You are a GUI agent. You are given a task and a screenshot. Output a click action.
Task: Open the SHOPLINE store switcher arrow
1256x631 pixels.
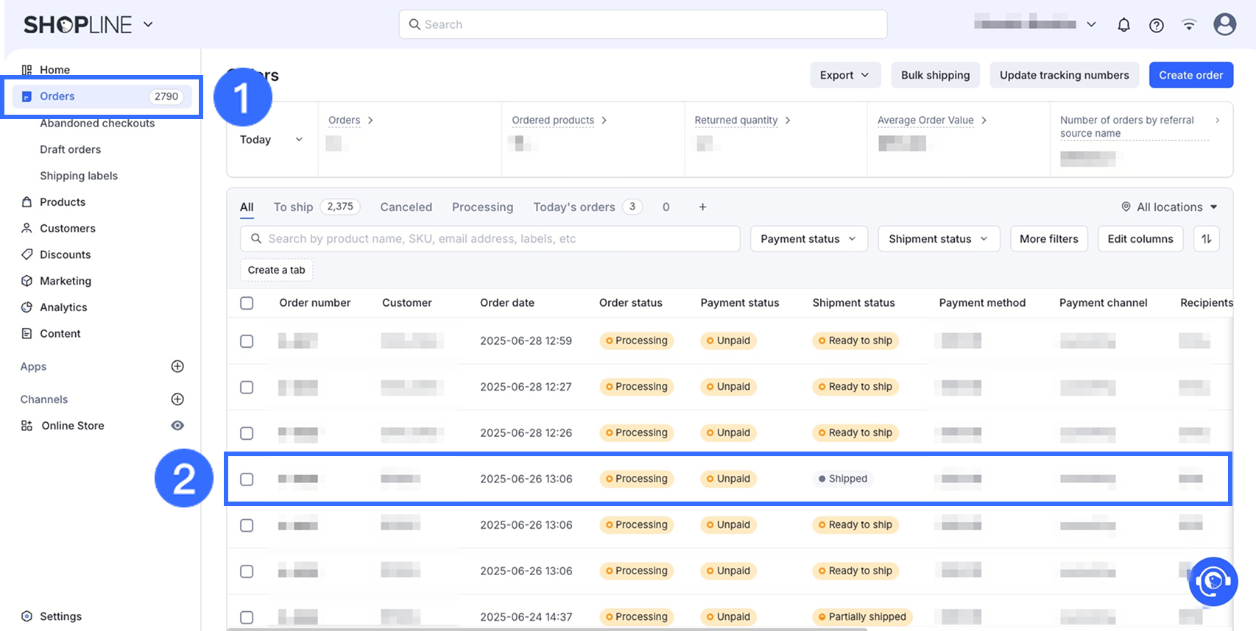click(x=148, y=24)
